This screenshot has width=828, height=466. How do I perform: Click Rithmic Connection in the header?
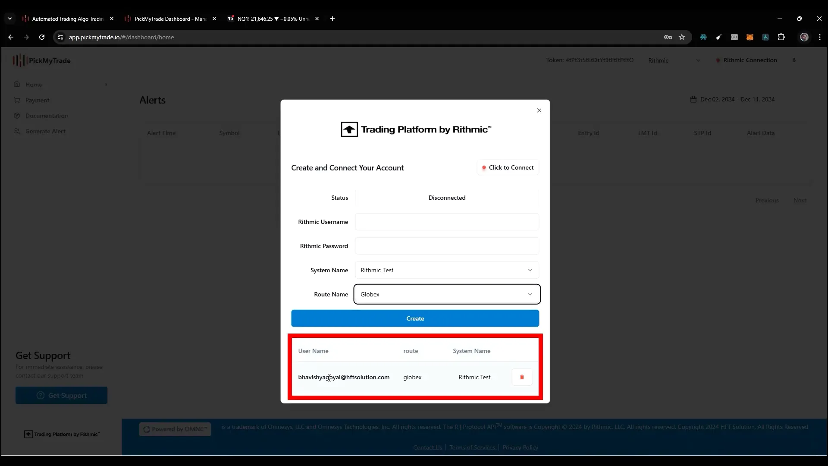[746, 60]
